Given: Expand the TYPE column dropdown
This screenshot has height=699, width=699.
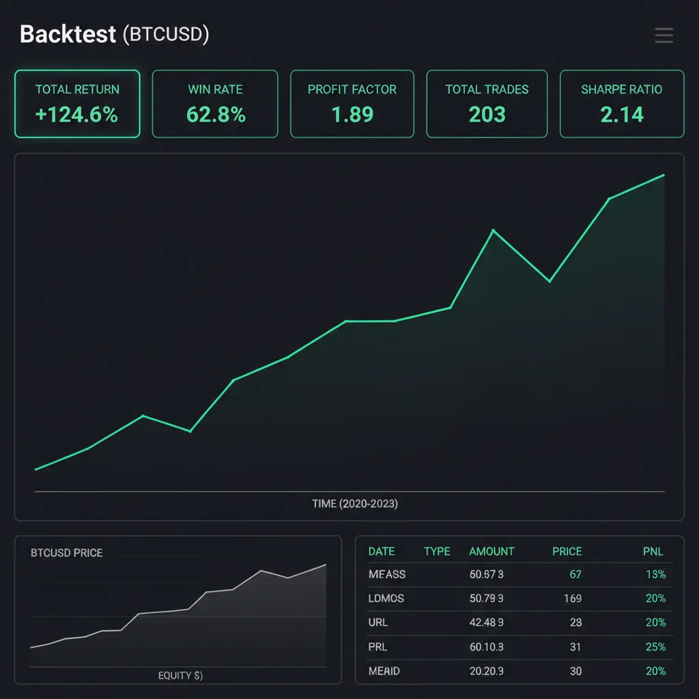Looking at the screenshot, I should tap(436, 552).
